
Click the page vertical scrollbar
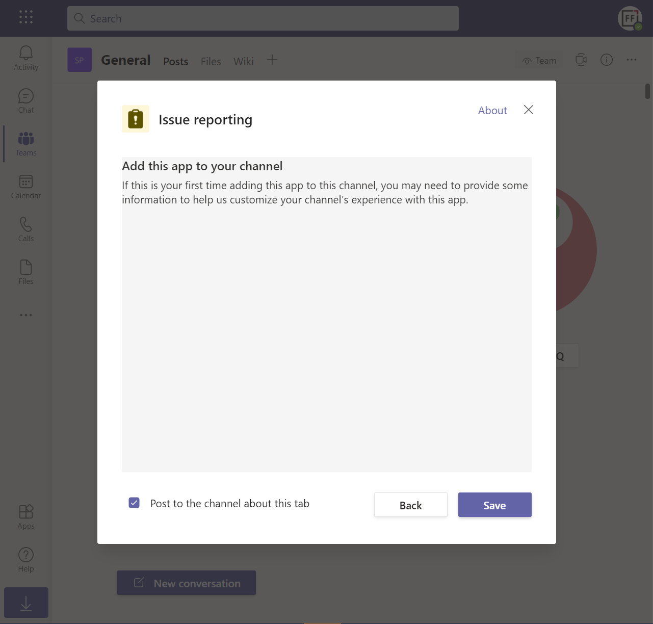648,91
